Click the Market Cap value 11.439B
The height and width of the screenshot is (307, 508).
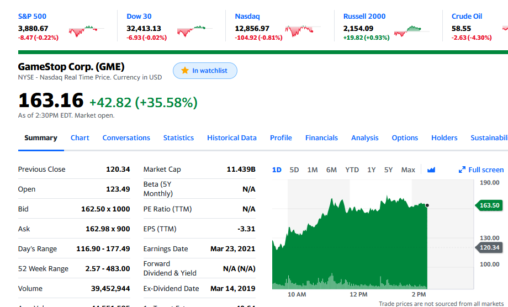(241, 170)
